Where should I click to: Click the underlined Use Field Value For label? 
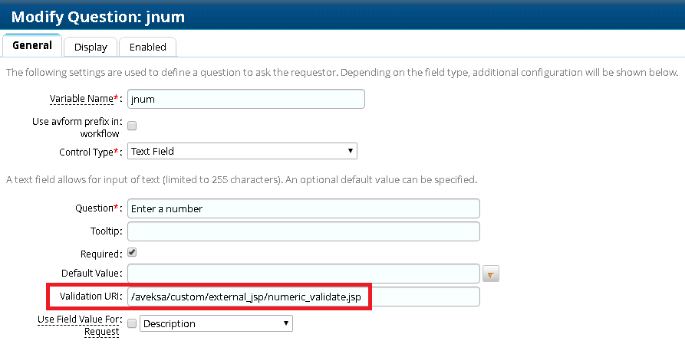pyautogui.click(x=80, y=319)
